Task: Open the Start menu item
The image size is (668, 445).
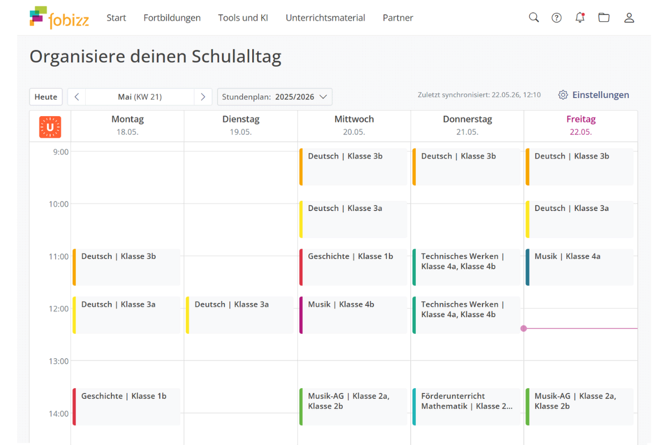Action: 116,18
